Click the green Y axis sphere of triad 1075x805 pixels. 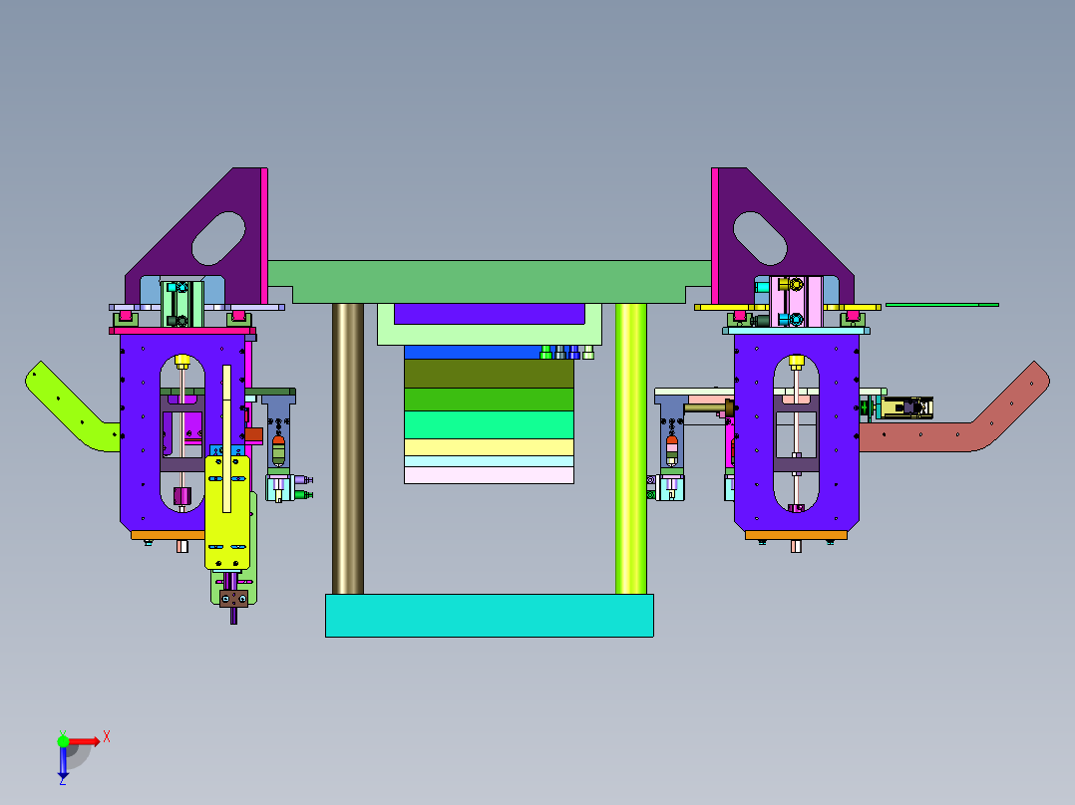[x=63, y=741]
